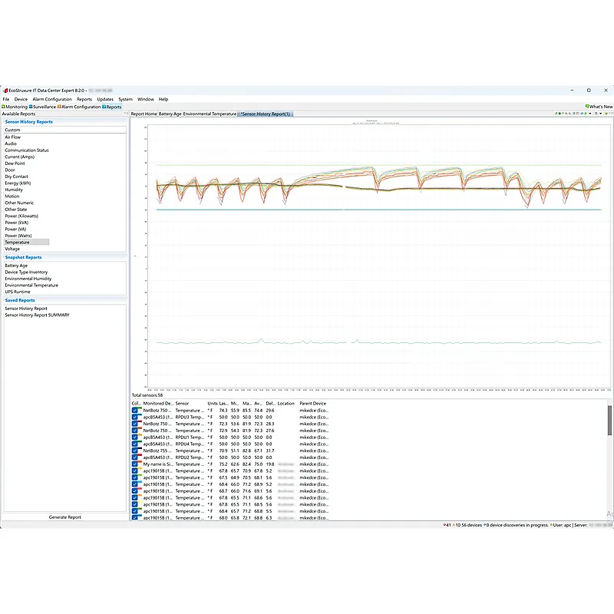Screen dimensions: 614x614
Task: Open saved Sensor History Report SUMMARY
Action: pyautogui.click(x=37, y=315)
